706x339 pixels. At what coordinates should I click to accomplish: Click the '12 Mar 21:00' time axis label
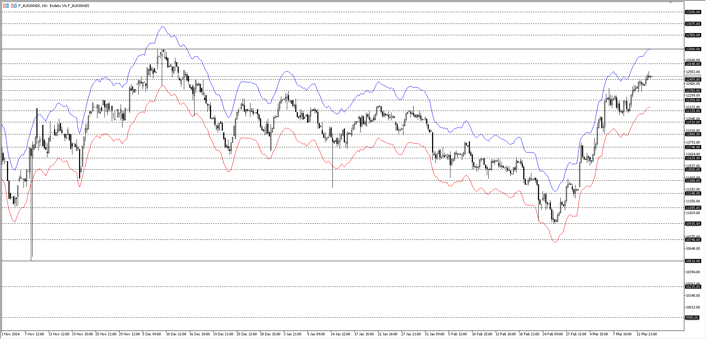tap(647, 334)
